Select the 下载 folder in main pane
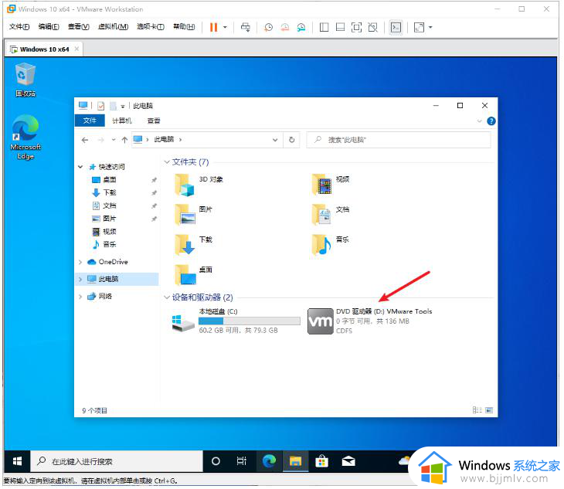Image resolution: width=564 pixels, height=489 pixels. coord(193,244)
